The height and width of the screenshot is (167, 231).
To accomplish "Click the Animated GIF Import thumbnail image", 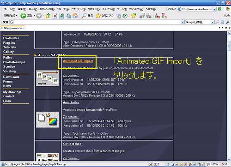I will click(x=48, y=78).
